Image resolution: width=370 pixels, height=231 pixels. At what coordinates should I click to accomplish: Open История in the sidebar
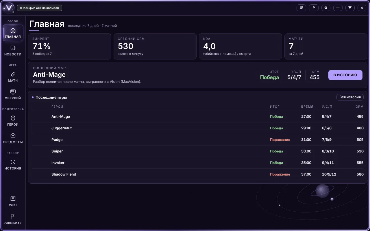coord(13,165)
